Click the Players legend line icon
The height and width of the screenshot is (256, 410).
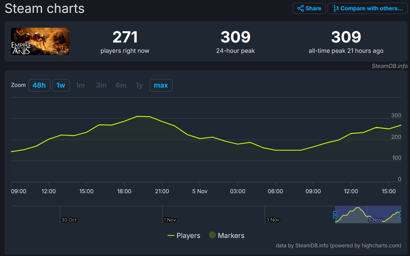(x=171, y=236)
